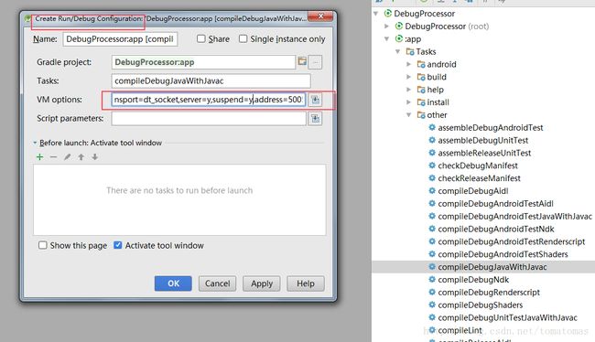Expand the build task group
The image size is (595, 342).
(x=408, y=77)
